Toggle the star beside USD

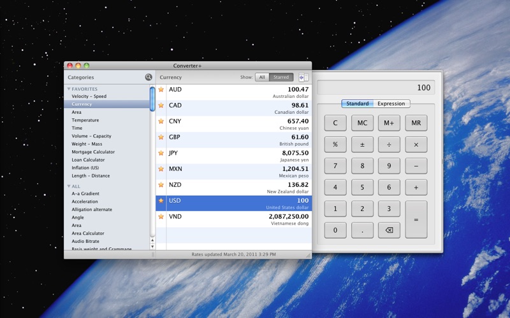coord(161,201)
